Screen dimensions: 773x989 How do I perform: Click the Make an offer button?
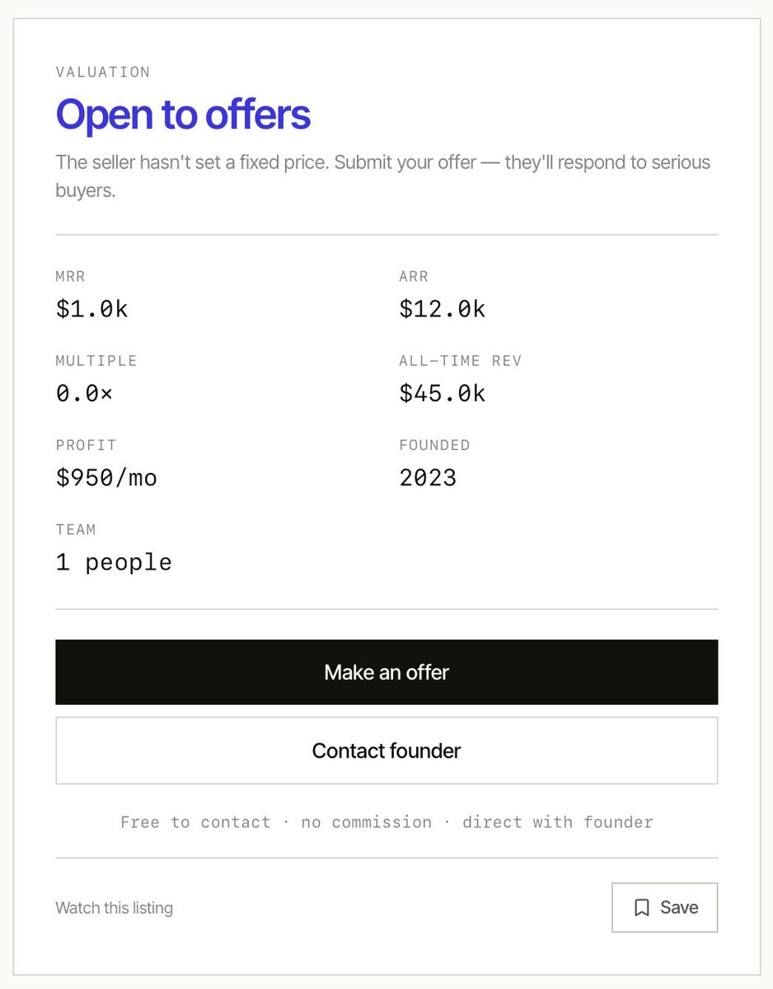click(386, 673)
